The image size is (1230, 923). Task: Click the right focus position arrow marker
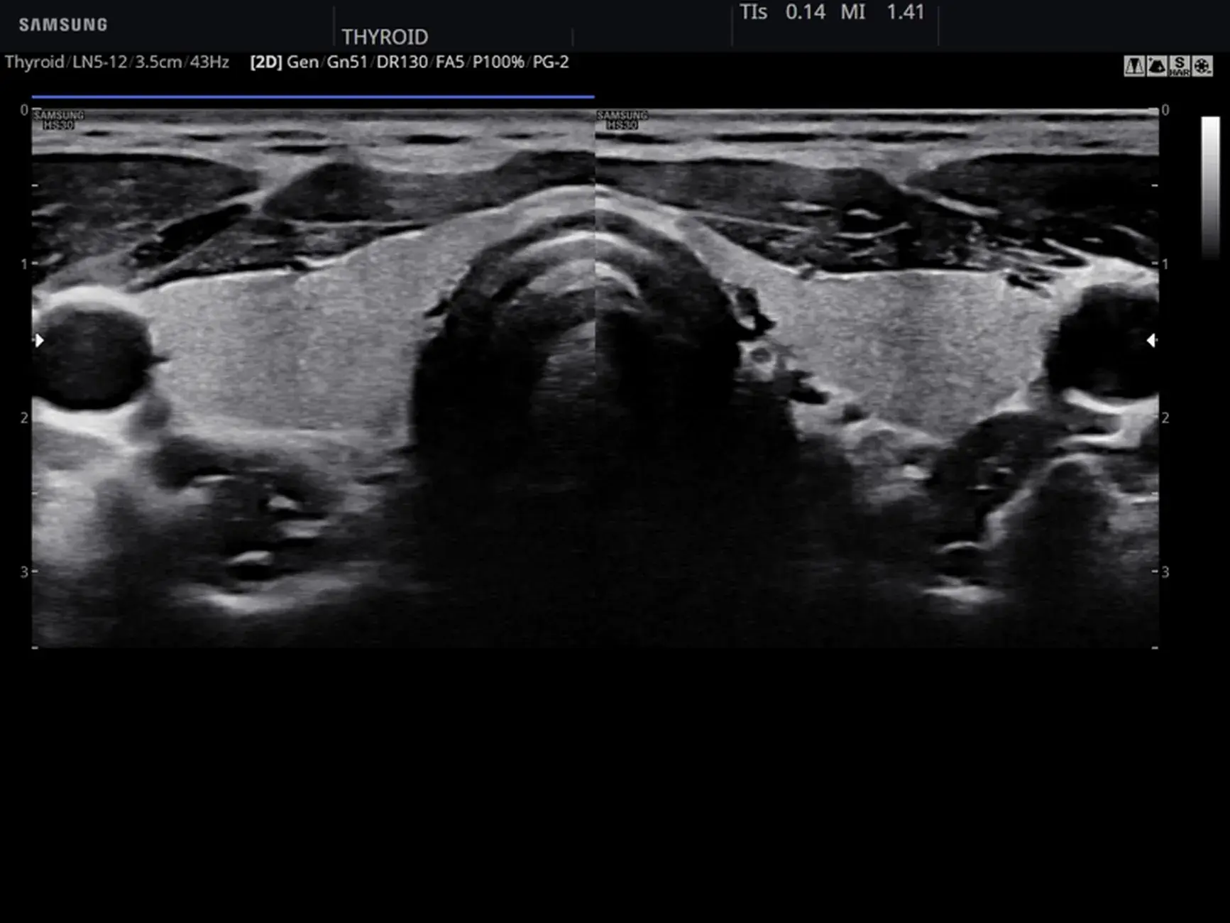click(x=1151, y=341)
